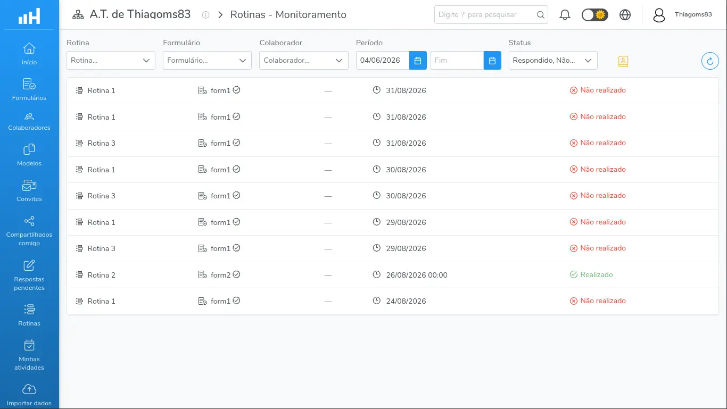Viewport: 727px width, 409px height.
Task: Open the end date calendar picker
Action: coord(492,60)
